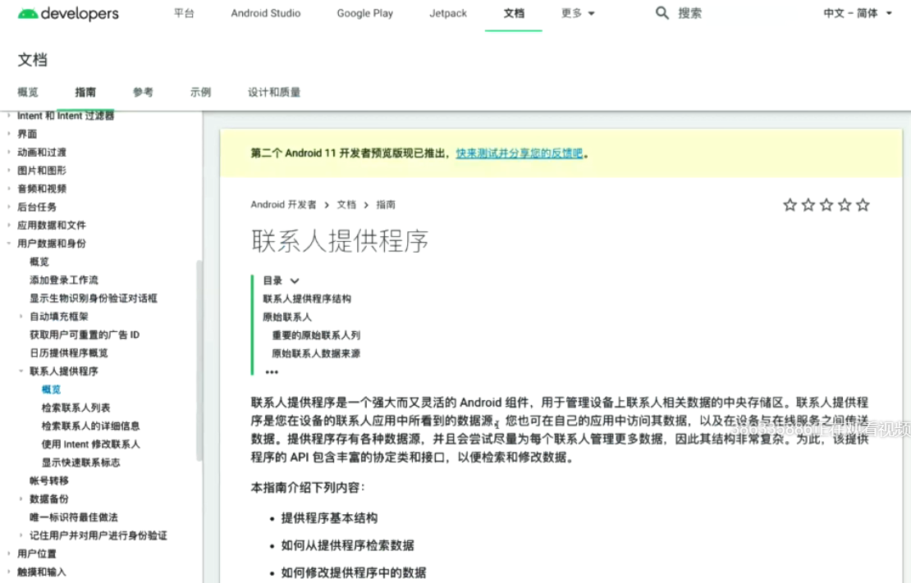Jump to 联系人提供程序结构 in contents
This screenshot has height=583, width=911.
[x=307, y=298]
